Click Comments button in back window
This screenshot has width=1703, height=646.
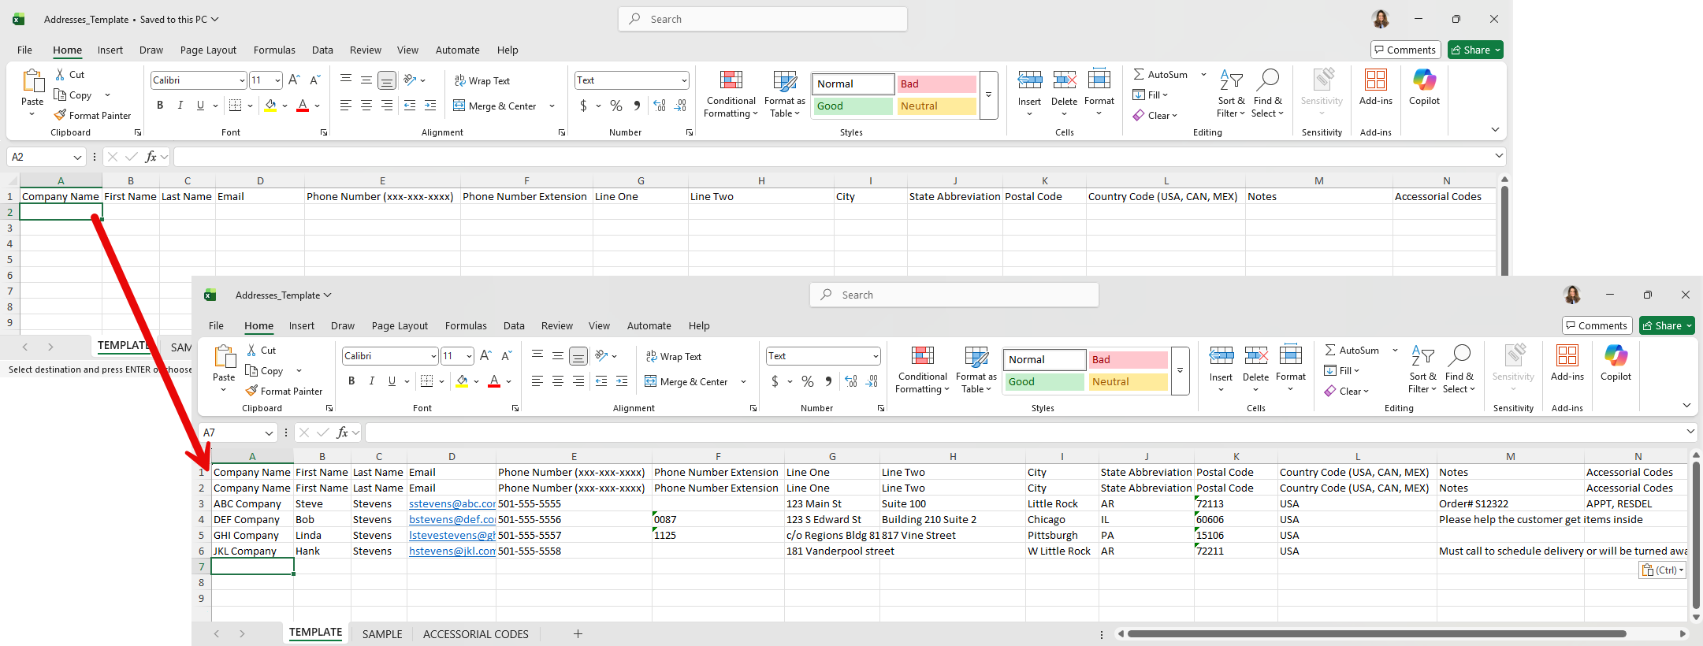(x=1406, y=50)
